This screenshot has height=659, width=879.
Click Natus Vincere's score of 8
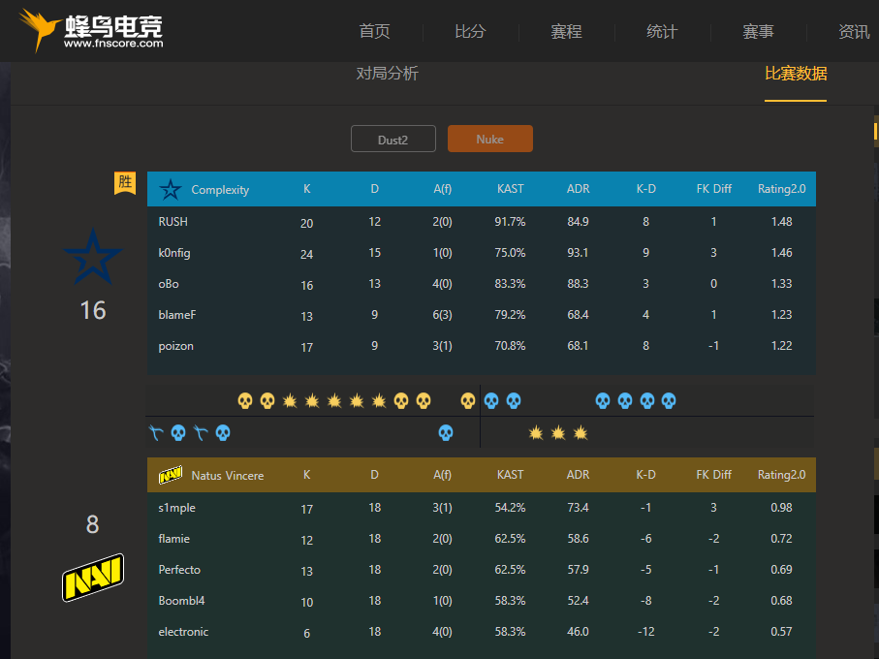(92, 524)
